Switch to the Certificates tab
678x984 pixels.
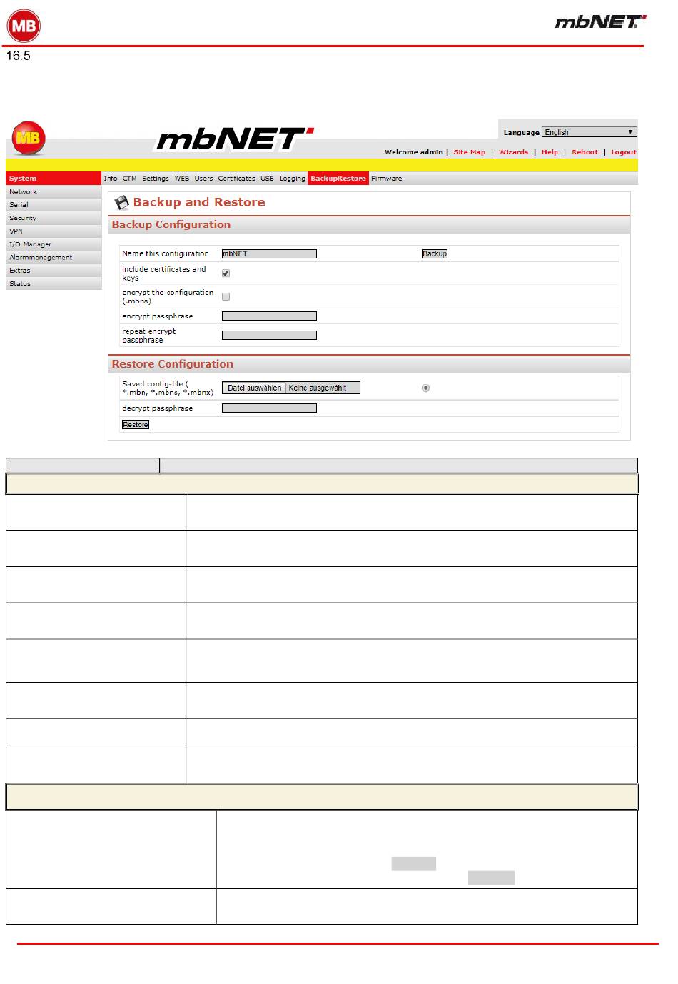236,179
